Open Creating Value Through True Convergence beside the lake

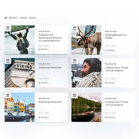[x=117, y=104]
